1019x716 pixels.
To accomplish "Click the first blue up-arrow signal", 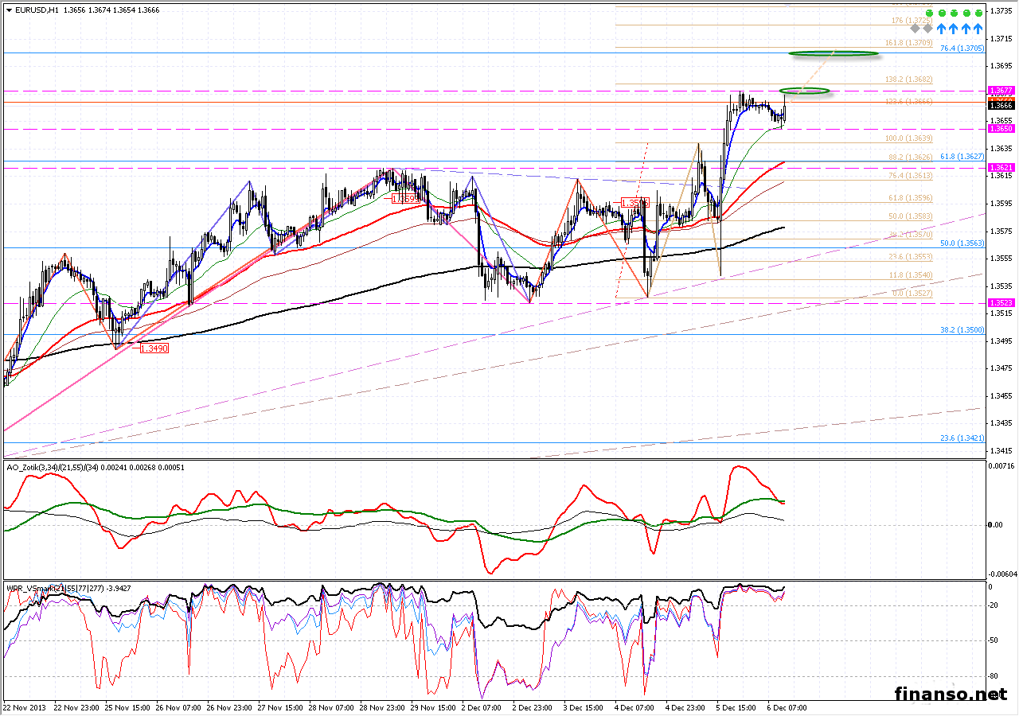I will [941, 29].
